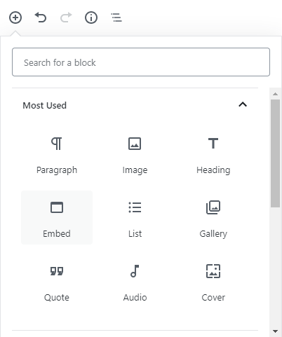Add an Audio block
Screen dimensions: 282x337
(x=135, y=281)
